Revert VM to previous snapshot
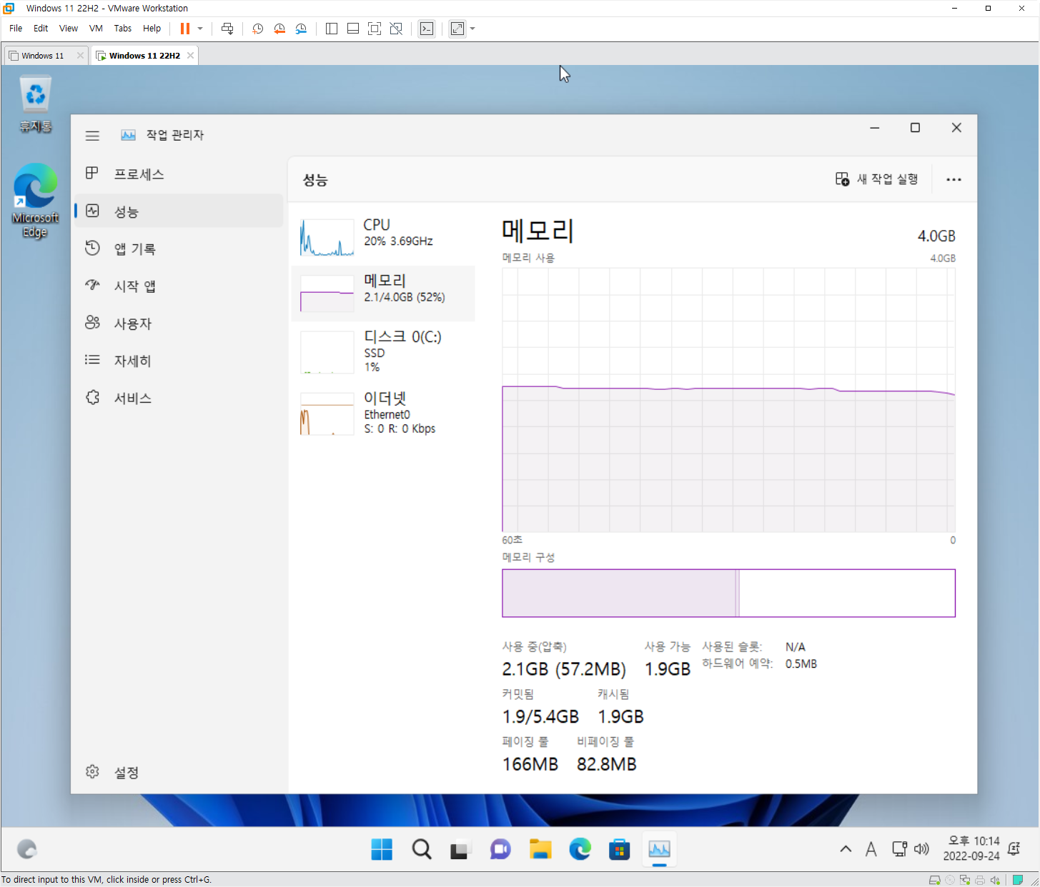This screenshot has height=887, width=1040. (x=279, y=29)
